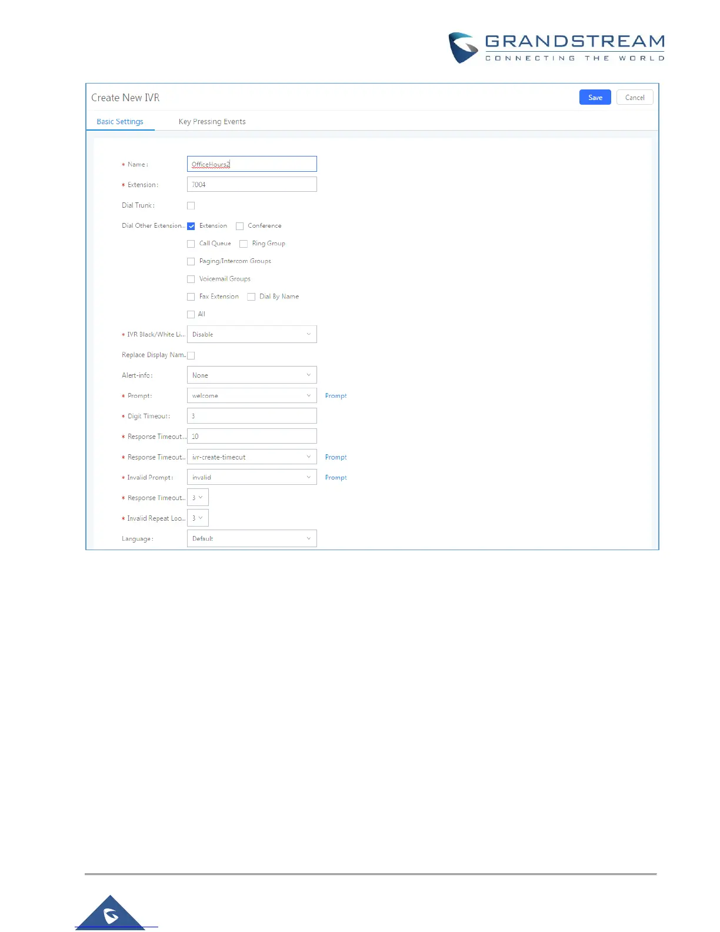Uncheck the Extension checkbox
This screenshot has height=932, width=720.
191,226
